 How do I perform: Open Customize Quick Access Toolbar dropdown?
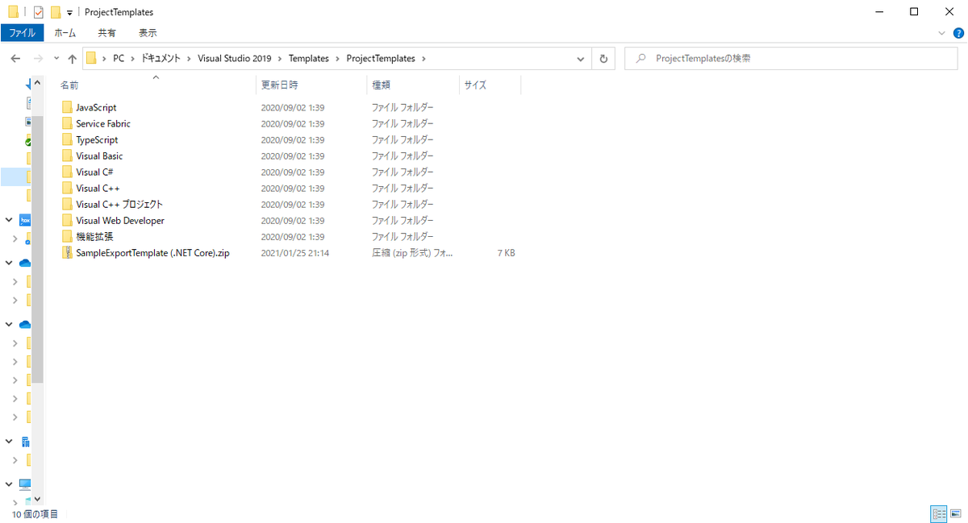[69, 13]
